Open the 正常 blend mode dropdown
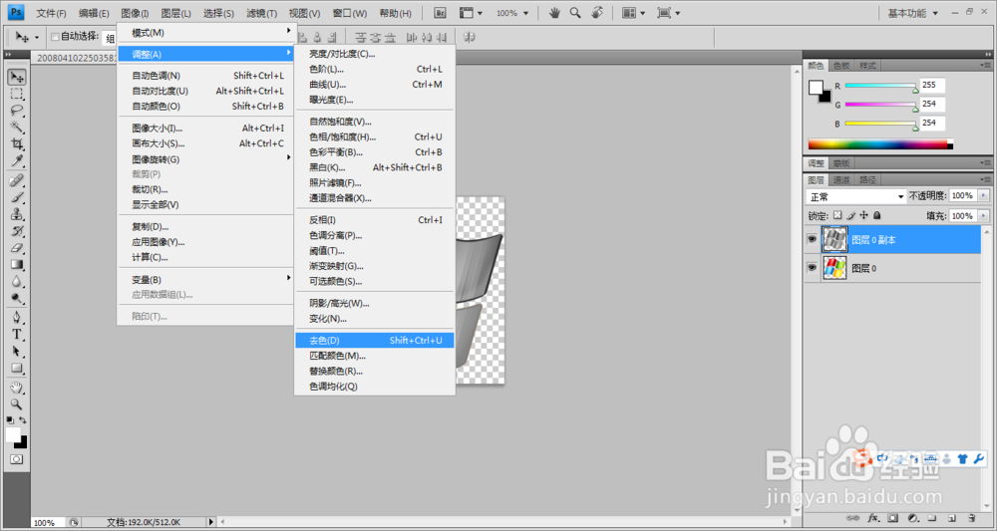Screen dimensions: 997x531 pos(855,197)
